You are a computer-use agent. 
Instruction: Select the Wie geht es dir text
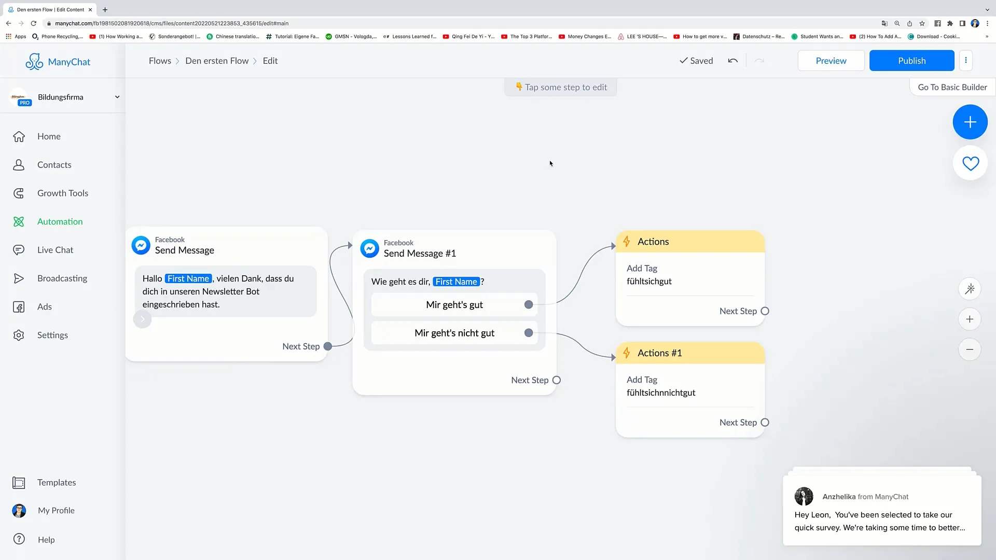pyautogui.click(x=428, y=282)
